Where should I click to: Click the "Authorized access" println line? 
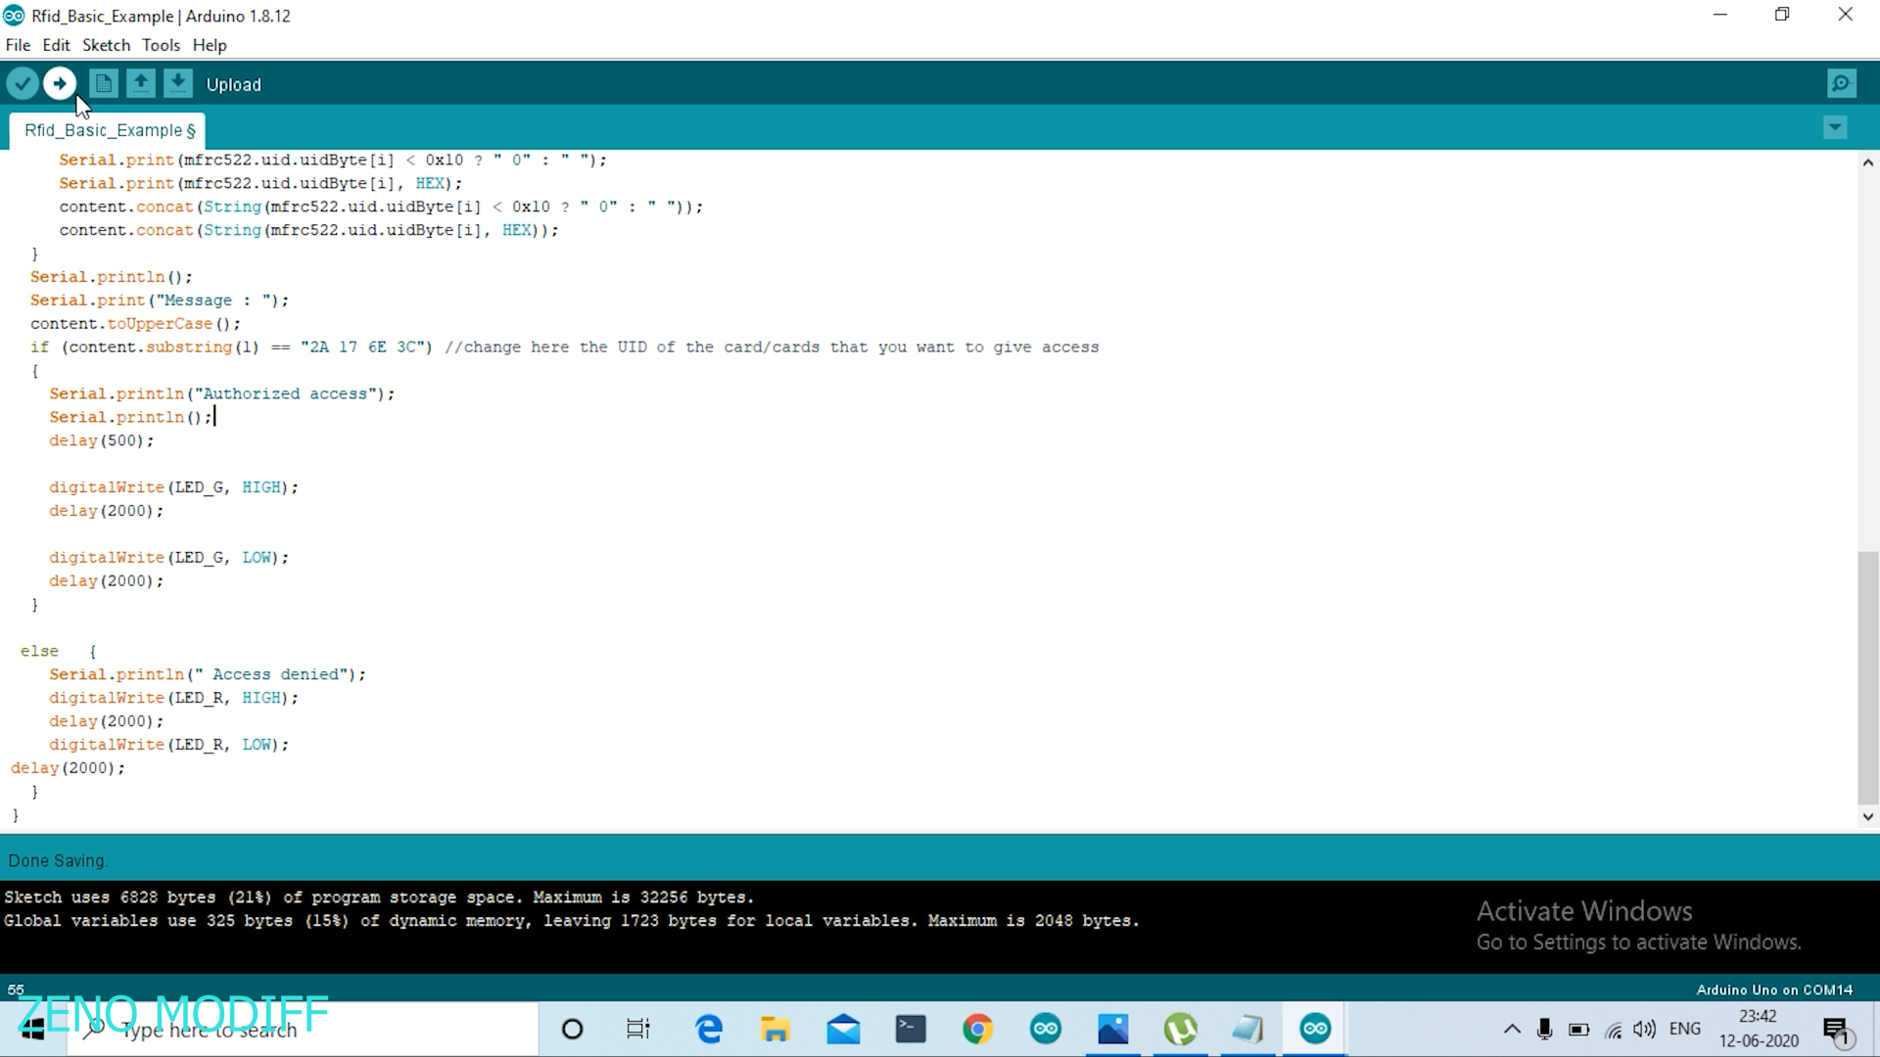pos(222,394)
